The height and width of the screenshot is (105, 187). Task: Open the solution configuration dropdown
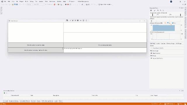pos(30,4)
